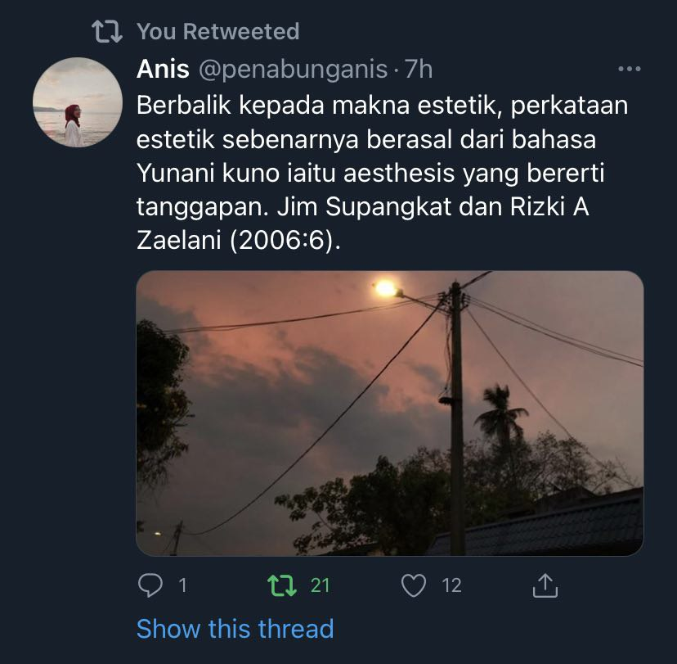
Task: Click the word aesthesis in the tweet
Action: [x=399, y=173]
